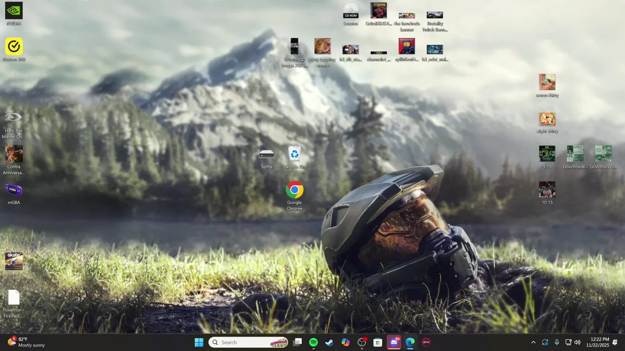Select the red Spartan helmet image file
Image resolution: width=625 pixels, height=351 pixels.
tap(407, 50)
